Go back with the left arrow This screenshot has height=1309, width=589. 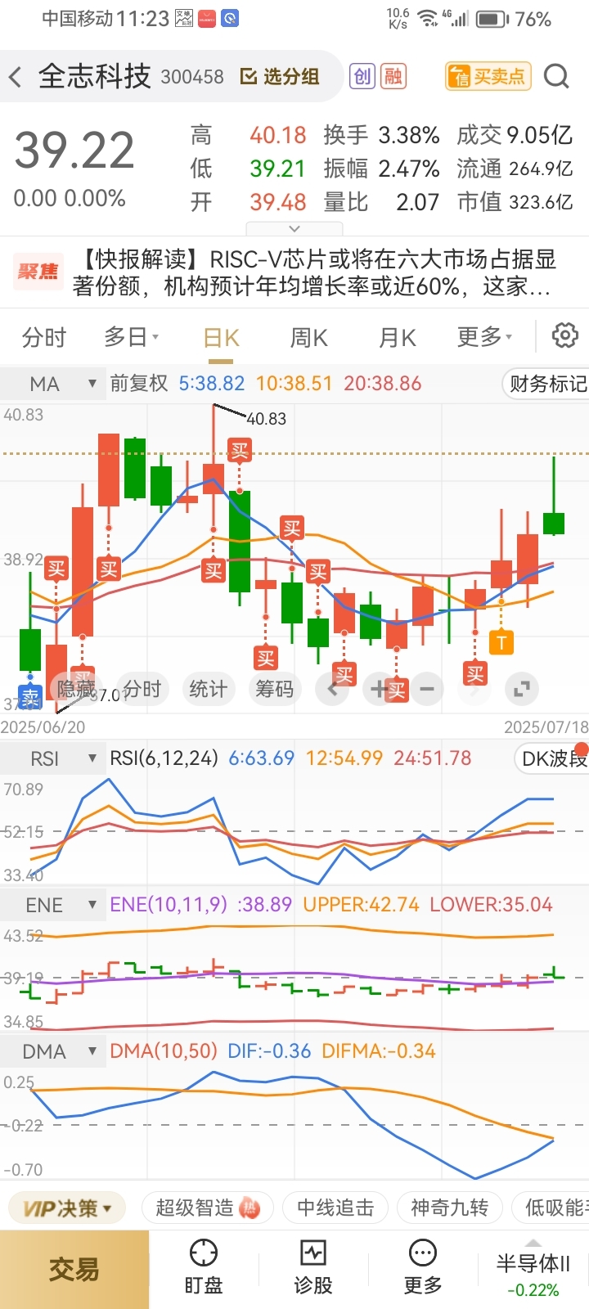pos(15,78)
